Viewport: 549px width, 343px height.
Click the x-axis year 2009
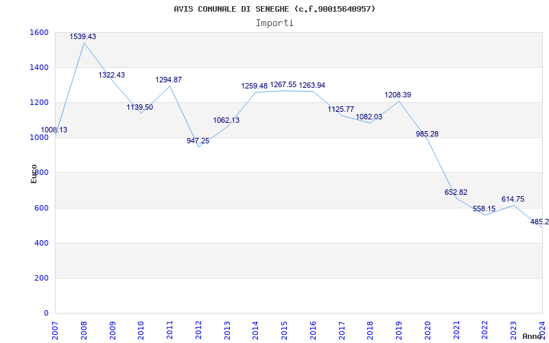point(113,331)
